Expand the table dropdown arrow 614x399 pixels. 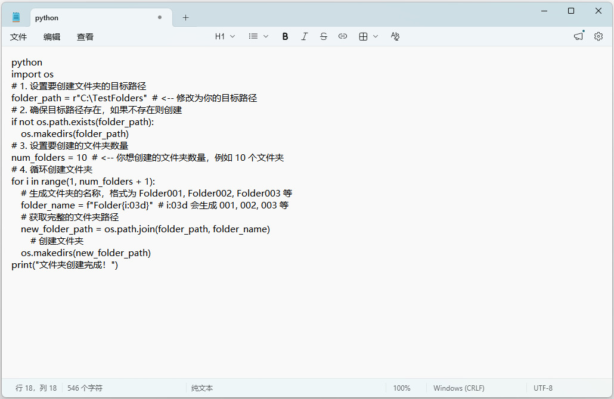376,36
